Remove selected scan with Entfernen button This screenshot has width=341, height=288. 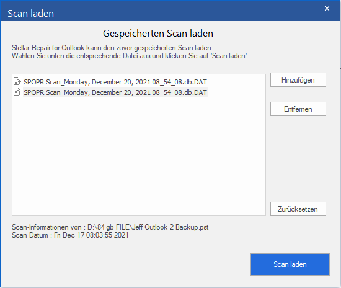(x=298, y=109)
